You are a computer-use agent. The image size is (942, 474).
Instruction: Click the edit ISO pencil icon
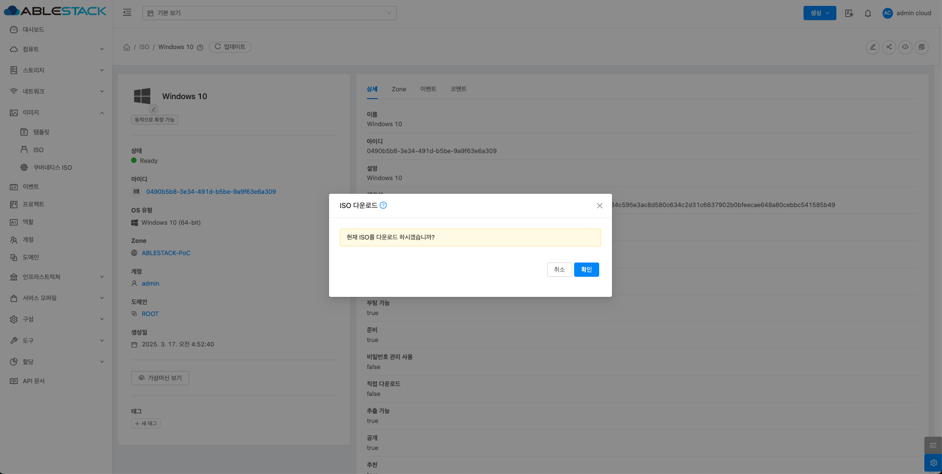click(872, 47)
